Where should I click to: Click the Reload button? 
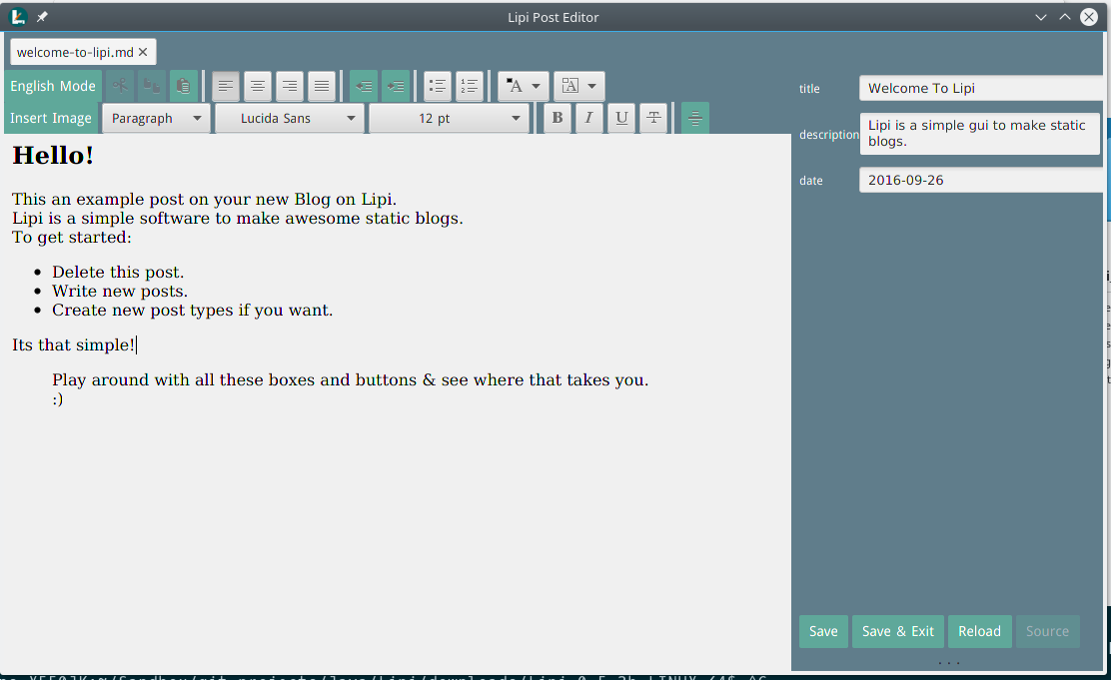click(x=980, y=631)
